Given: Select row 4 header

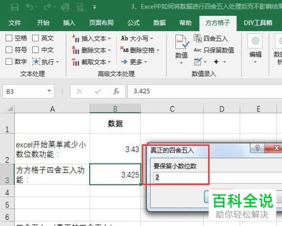Looking at the screenshot, I should (7, 191).
